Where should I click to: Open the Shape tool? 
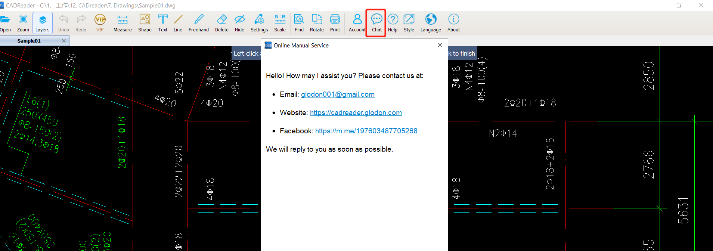tap(145, 23)
